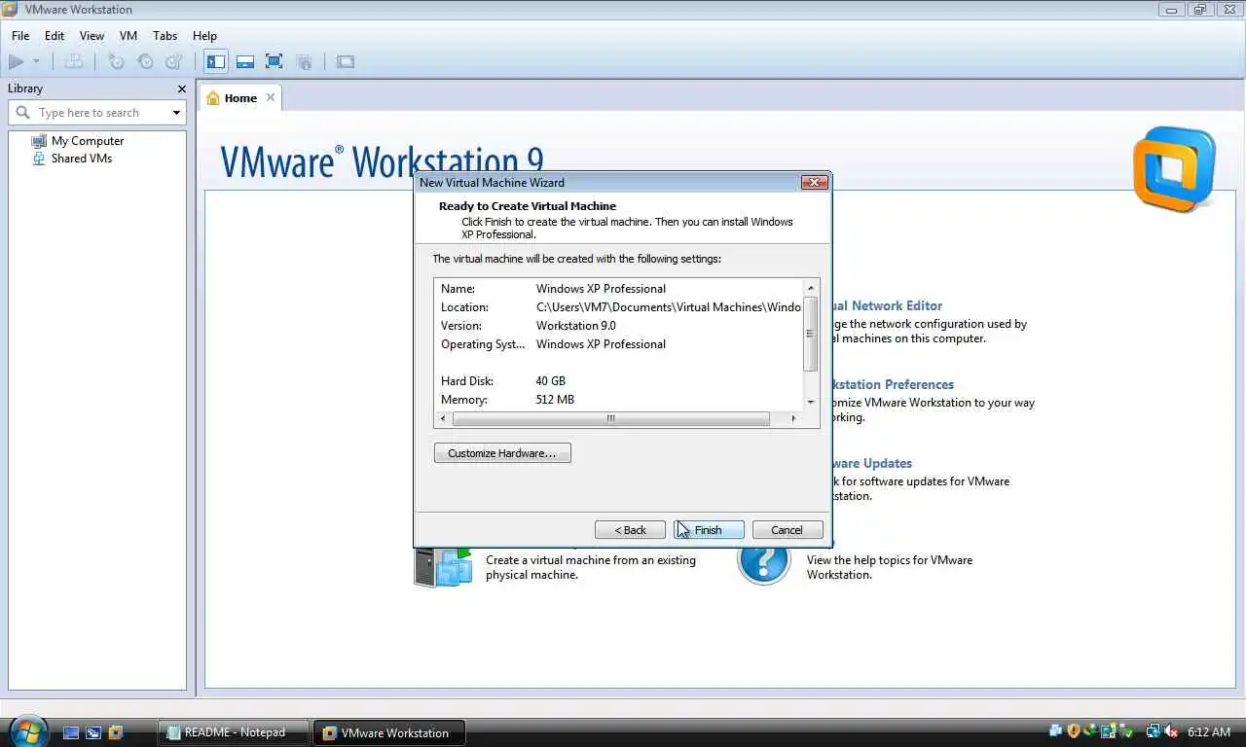Screen dimensions: 1246x747
Task: Open the Library search filter dropdown arrow
Action: point(176,113)
